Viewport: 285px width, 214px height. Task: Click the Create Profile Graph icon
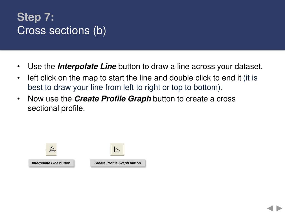click(117, 149)
